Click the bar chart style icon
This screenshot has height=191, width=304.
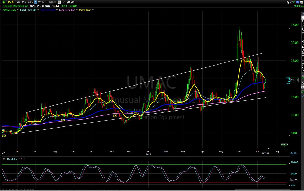pos(55,2)
